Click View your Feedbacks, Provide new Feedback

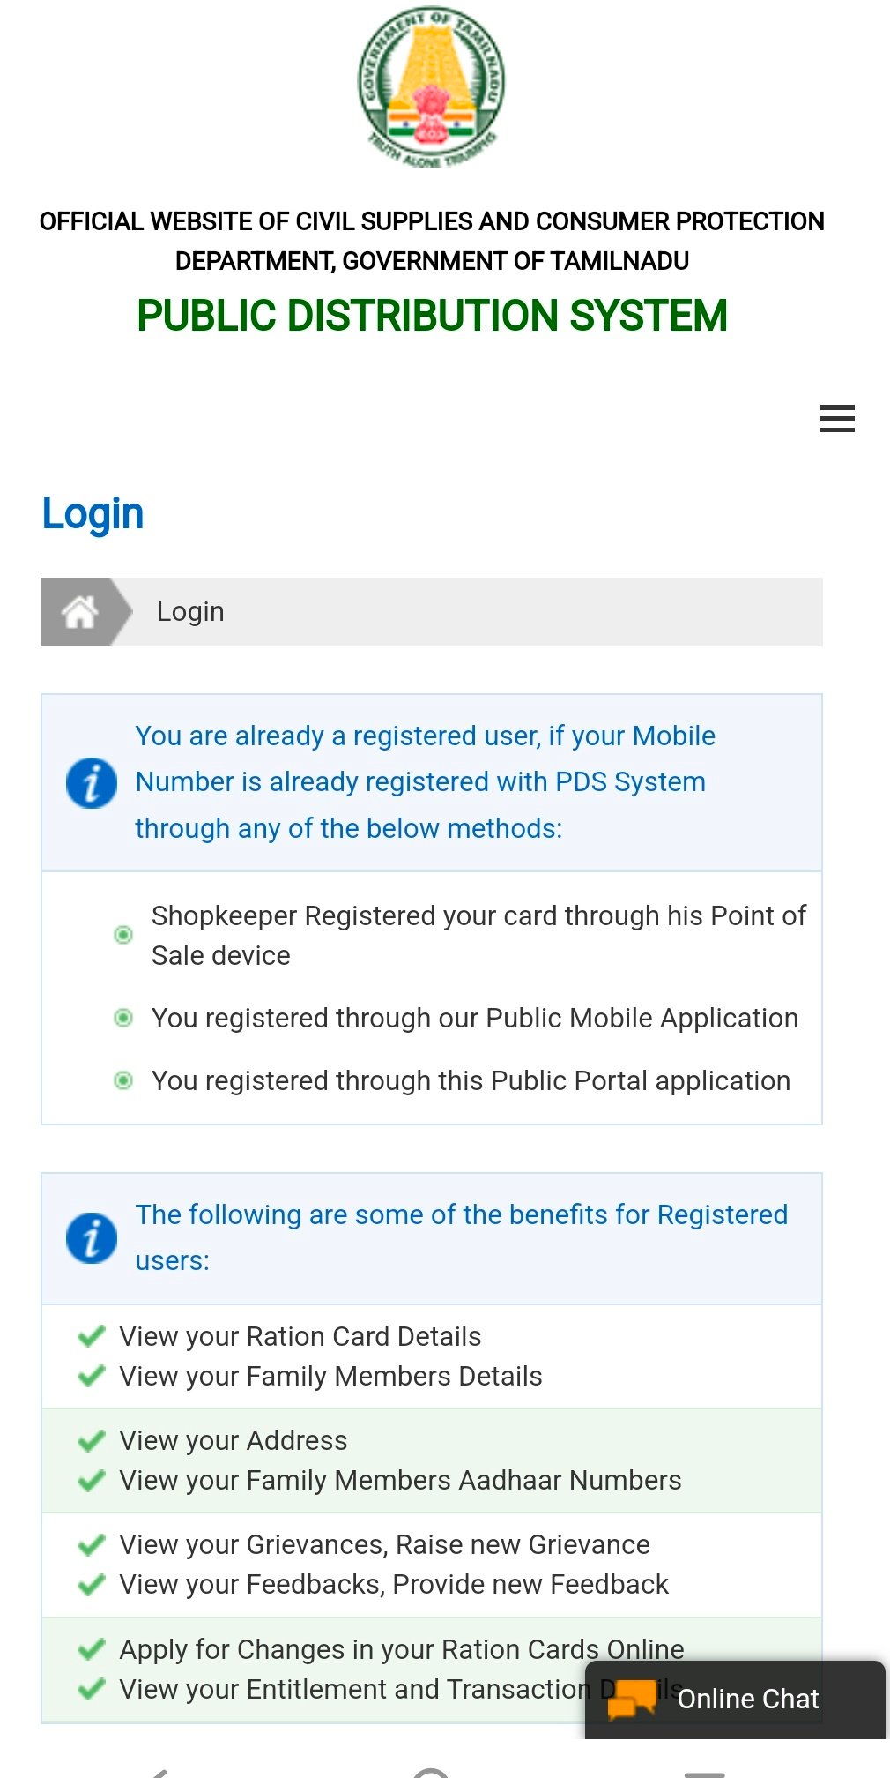(394, 1585)
